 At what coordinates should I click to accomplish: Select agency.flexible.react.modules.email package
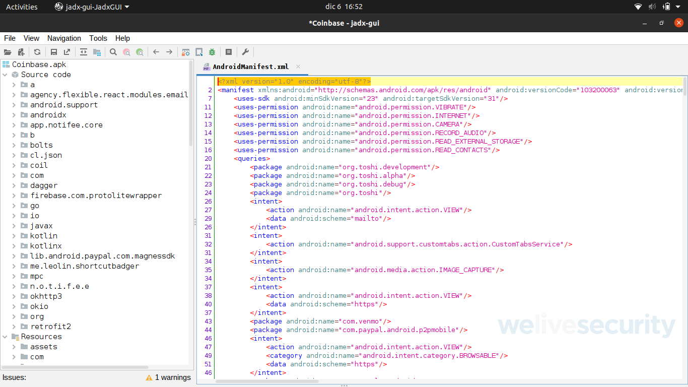[x=109, y=95]
